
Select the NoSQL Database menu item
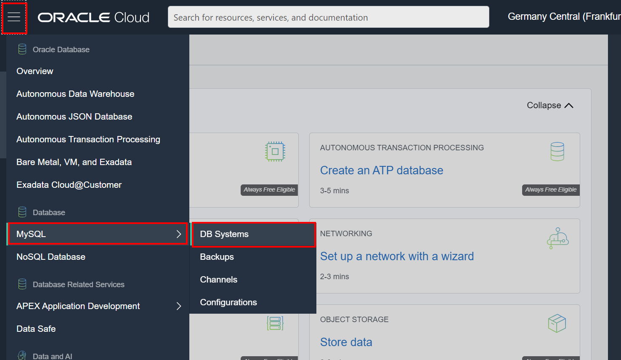(x=50, y=256)
